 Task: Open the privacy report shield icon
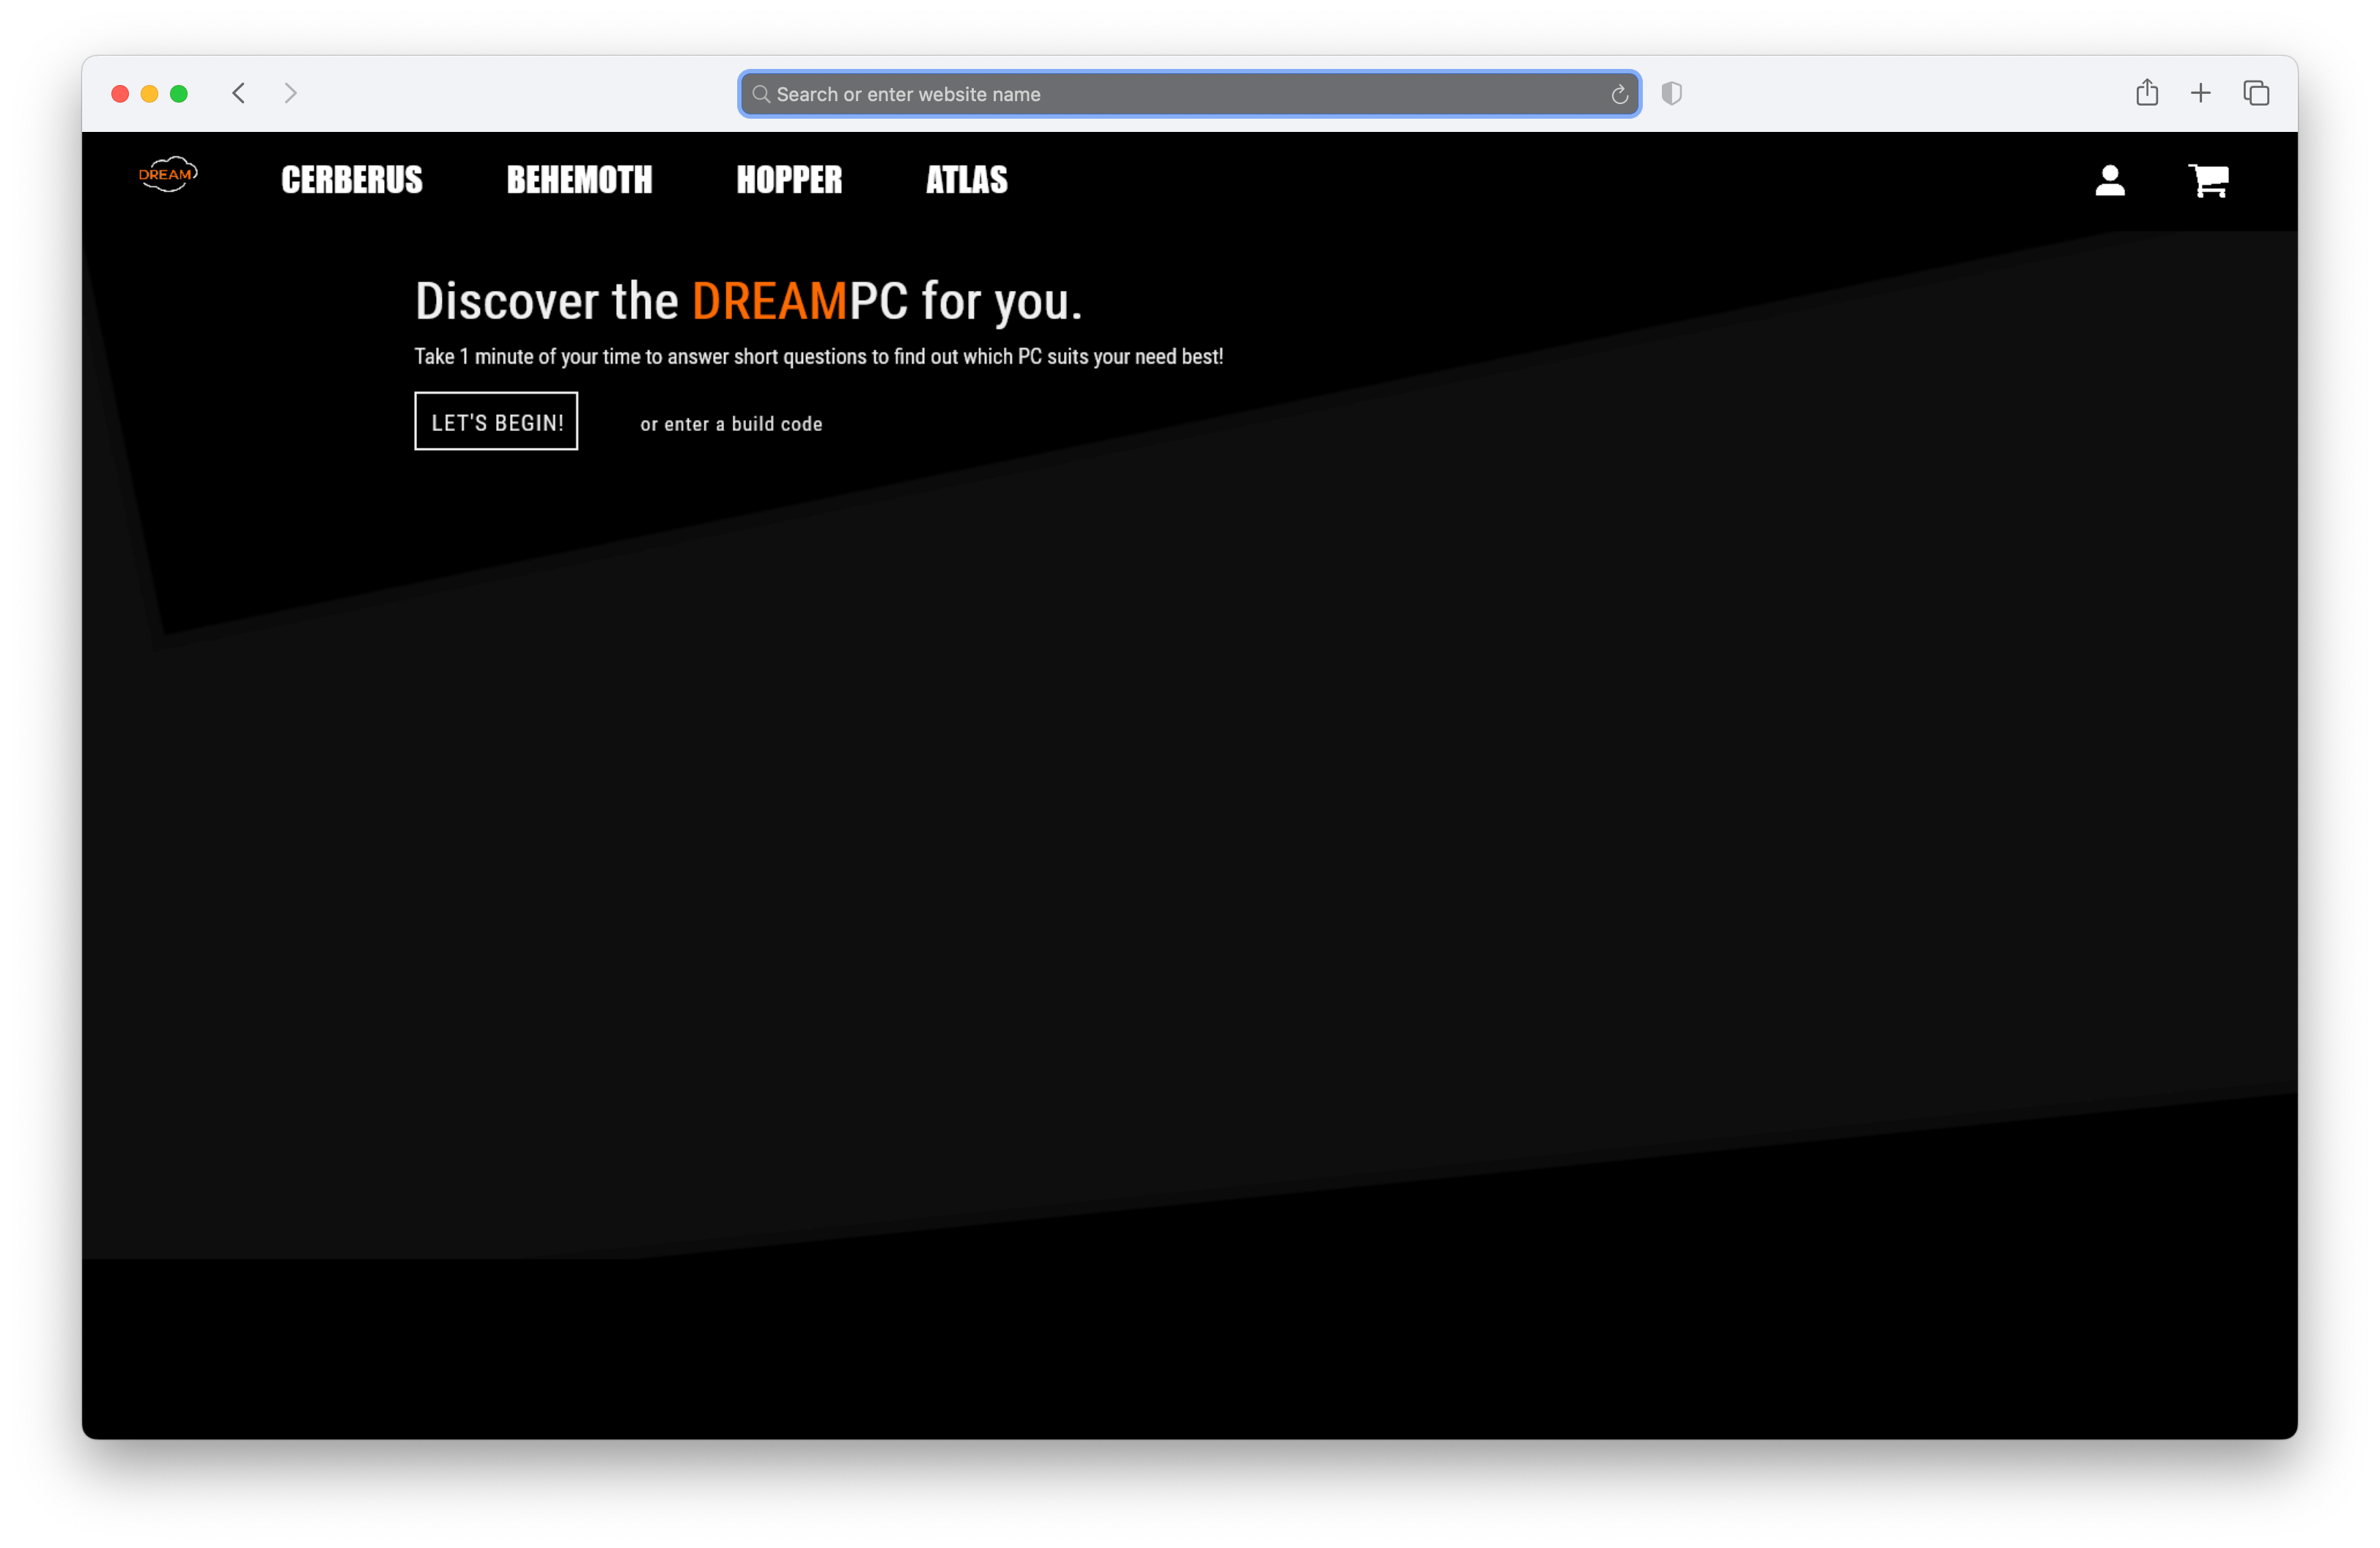[x=1671, y=94]
